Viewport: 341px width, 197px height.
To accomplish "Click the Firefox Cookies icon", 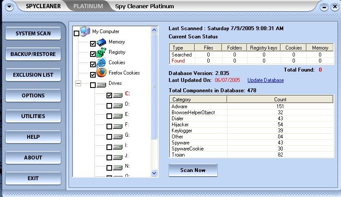I will click(101, 73).
